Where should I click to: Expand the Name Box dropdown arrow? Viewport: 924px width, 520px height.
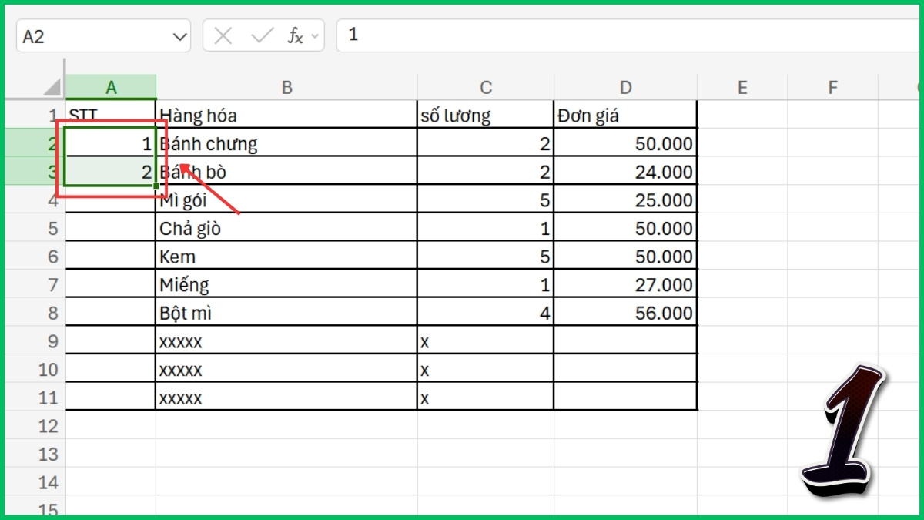click(x=180, y=36)
